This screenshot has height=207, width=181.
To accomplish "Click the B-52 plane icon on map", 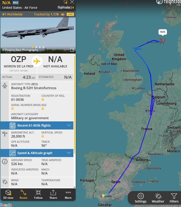I will tap(162, 41).
